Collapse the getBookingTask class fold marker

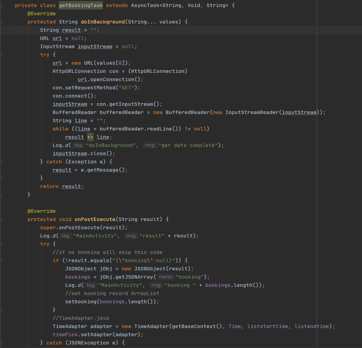(1, 5)
